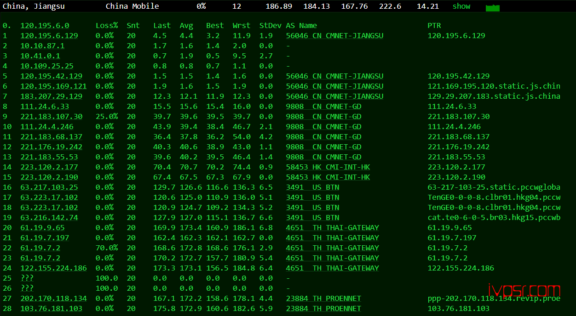Click the "Avg" column header
Screen dimensions: 576x316
186,26
